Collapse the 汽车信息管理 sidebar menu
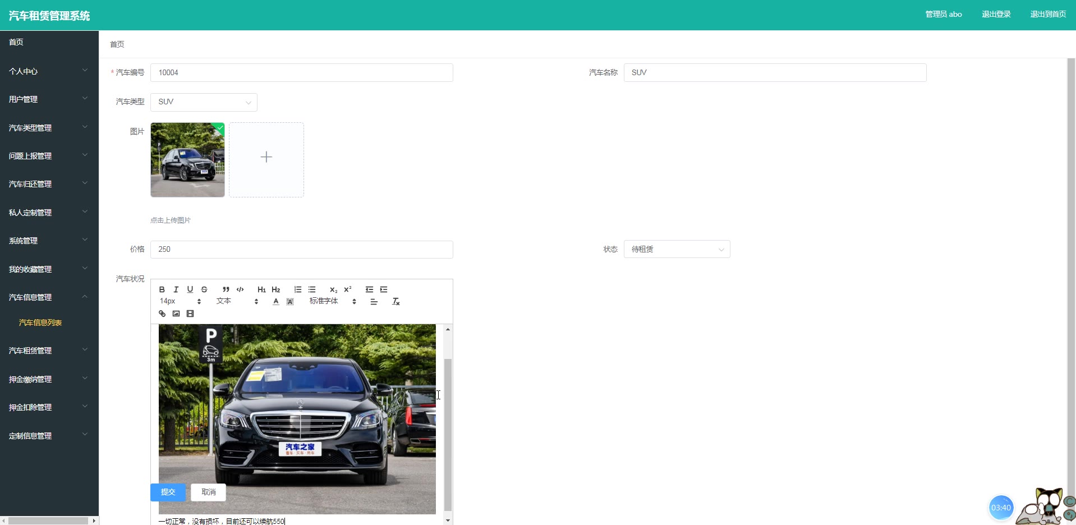1076x525 pixels. pos(49,297)
